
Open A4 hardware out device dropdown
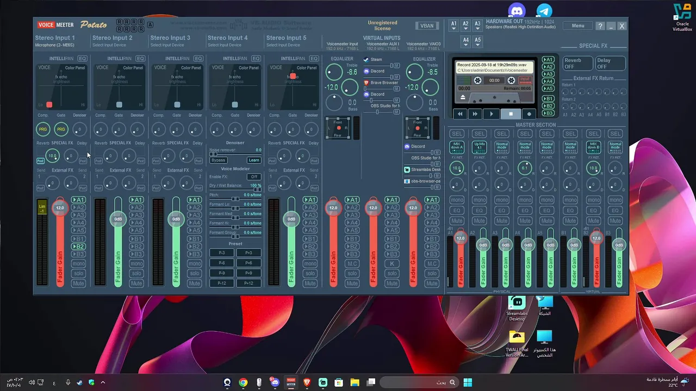[x=465, y=42]
